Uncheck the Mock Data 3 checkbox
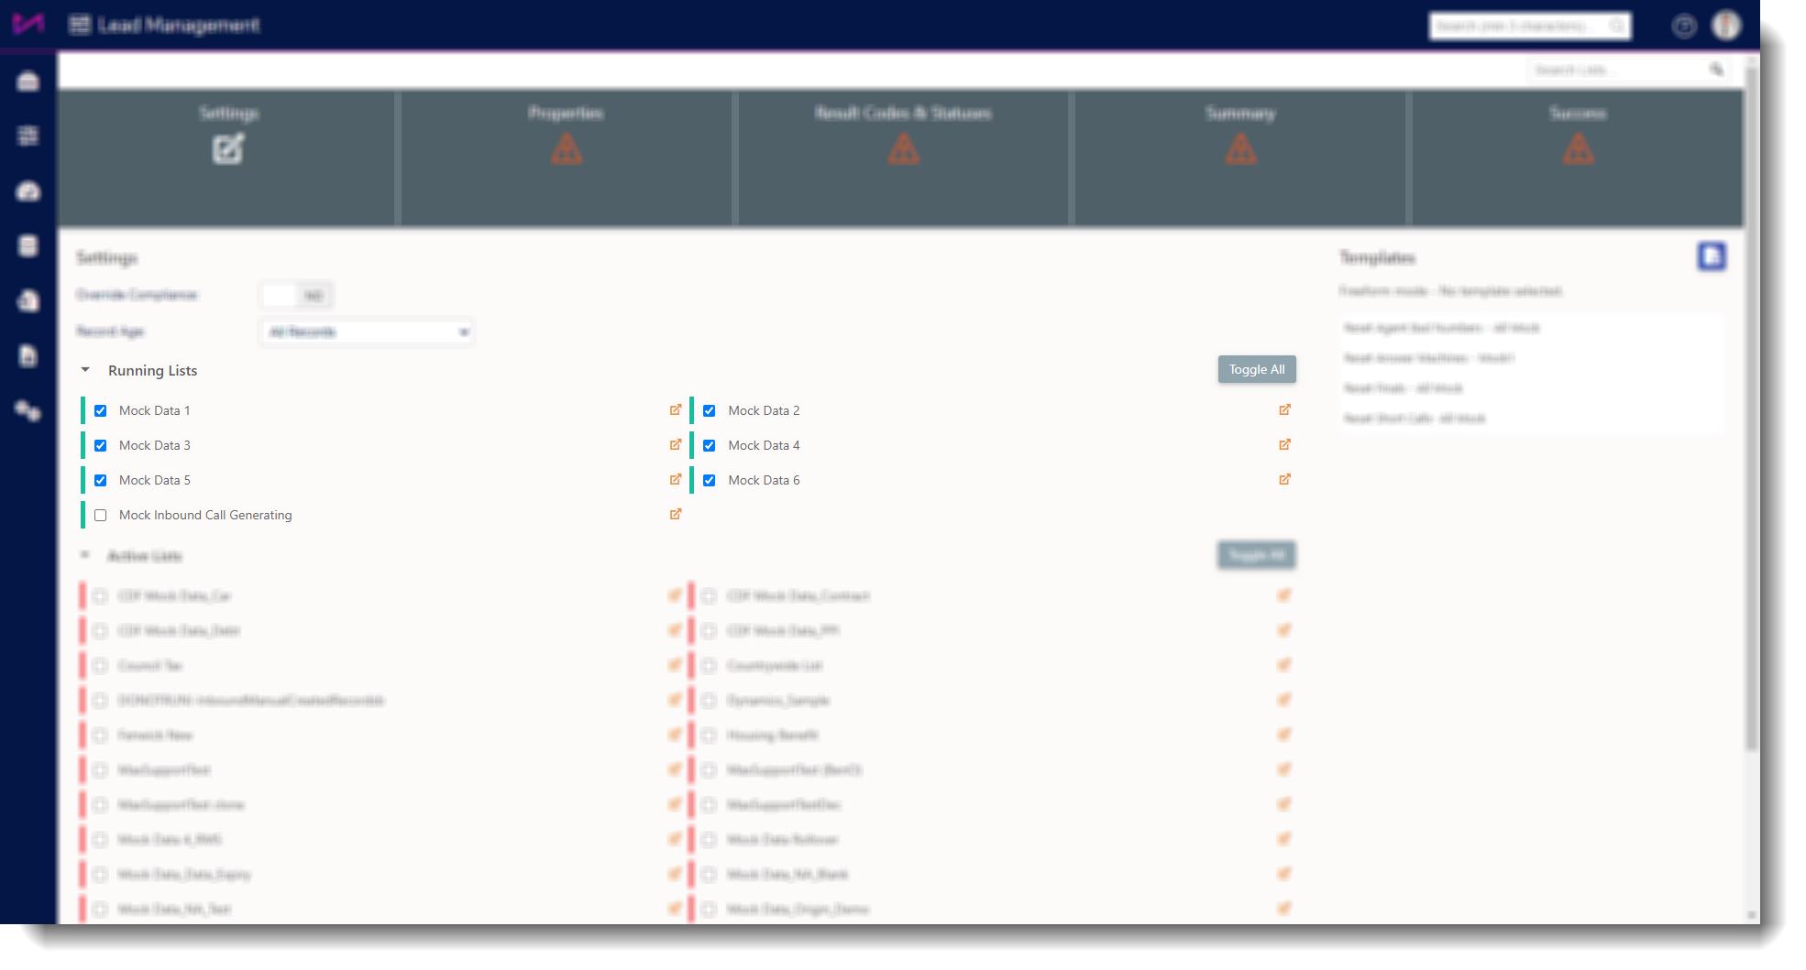This screenshot has width=1806, height=970. coord(101,446)
